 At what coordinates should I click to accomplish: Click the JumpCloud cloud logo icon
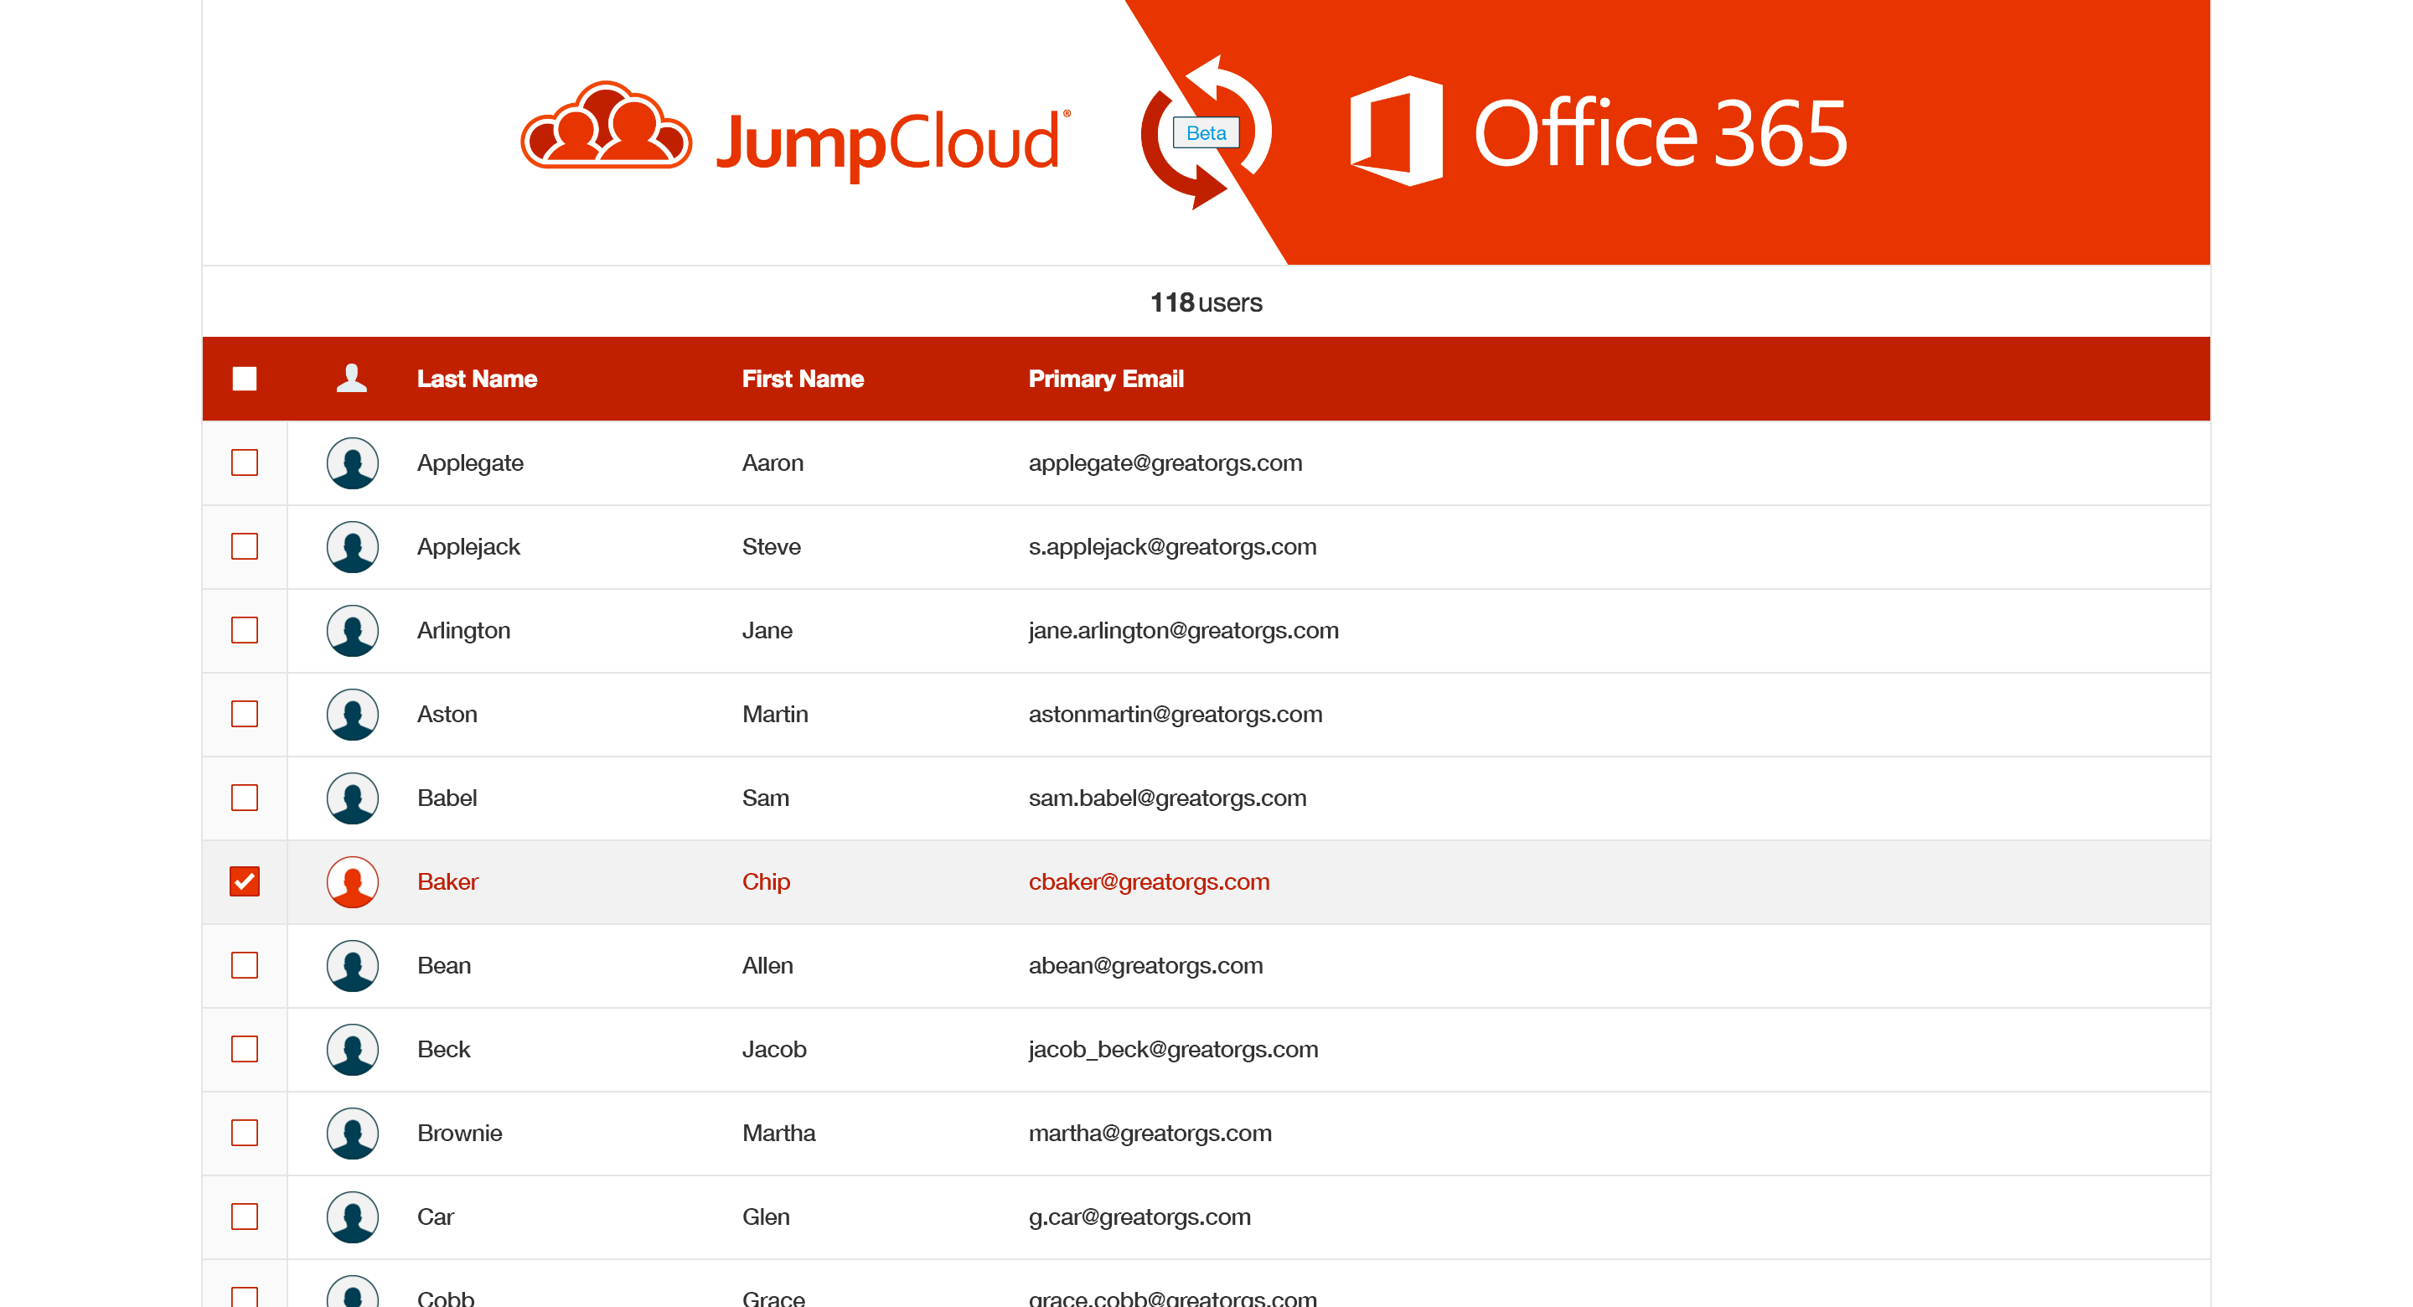(606, 127)
